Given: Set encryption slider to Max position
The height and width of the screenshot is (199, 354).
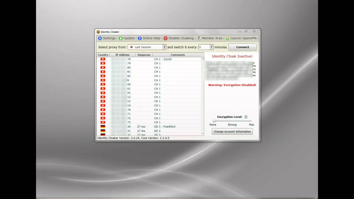Looking at the screenshot, I should (x=251, y=121).
